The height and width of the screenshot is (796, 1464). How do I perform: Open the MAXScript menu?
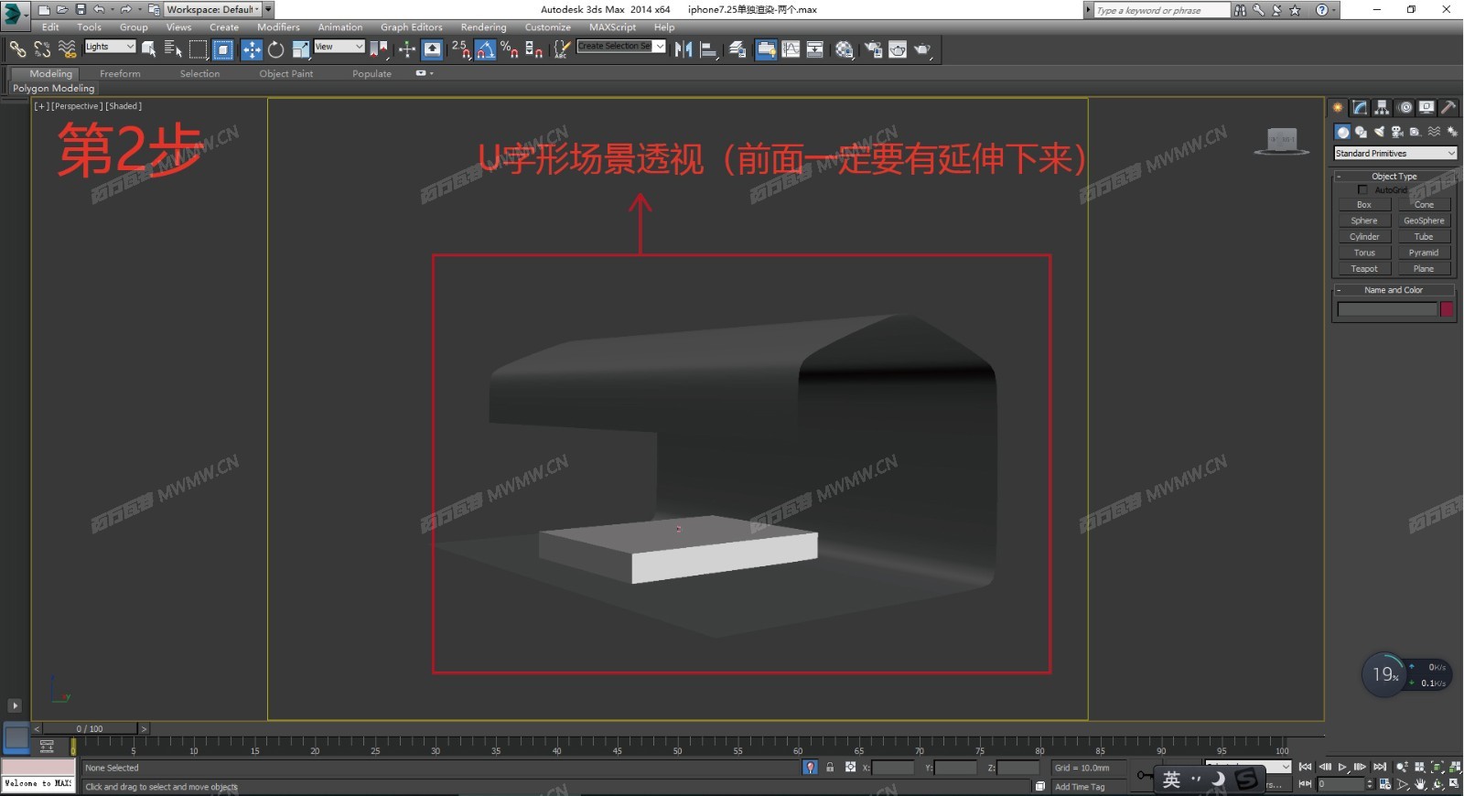[x=612, y=27]
